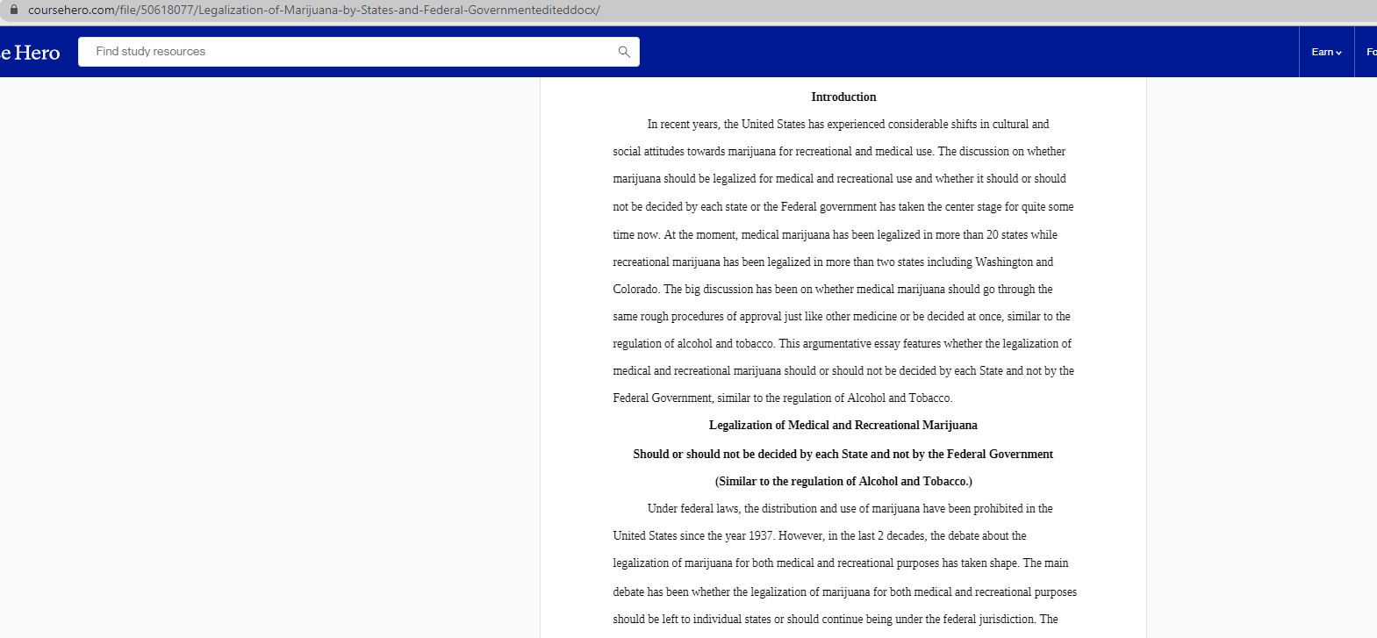Click the line starting "same rough procedures of approval"
Screen dimensions: 1377x638
pyautogui.click(x=841, y=317)
